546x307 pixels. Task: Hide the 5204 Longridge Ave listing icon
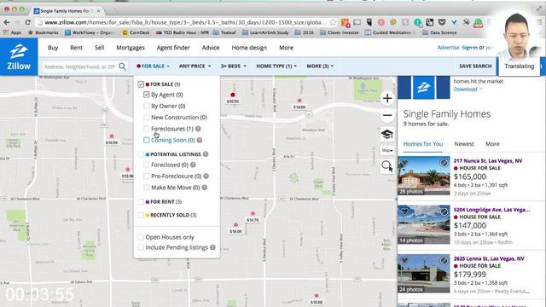click(x=444, y=211)
